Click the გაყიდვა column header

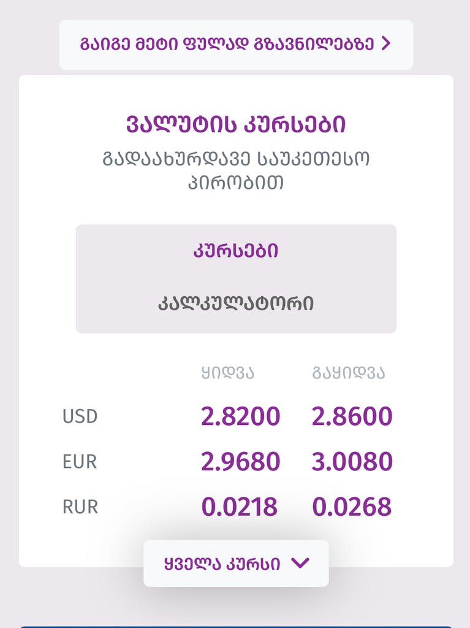coord(348,373)
